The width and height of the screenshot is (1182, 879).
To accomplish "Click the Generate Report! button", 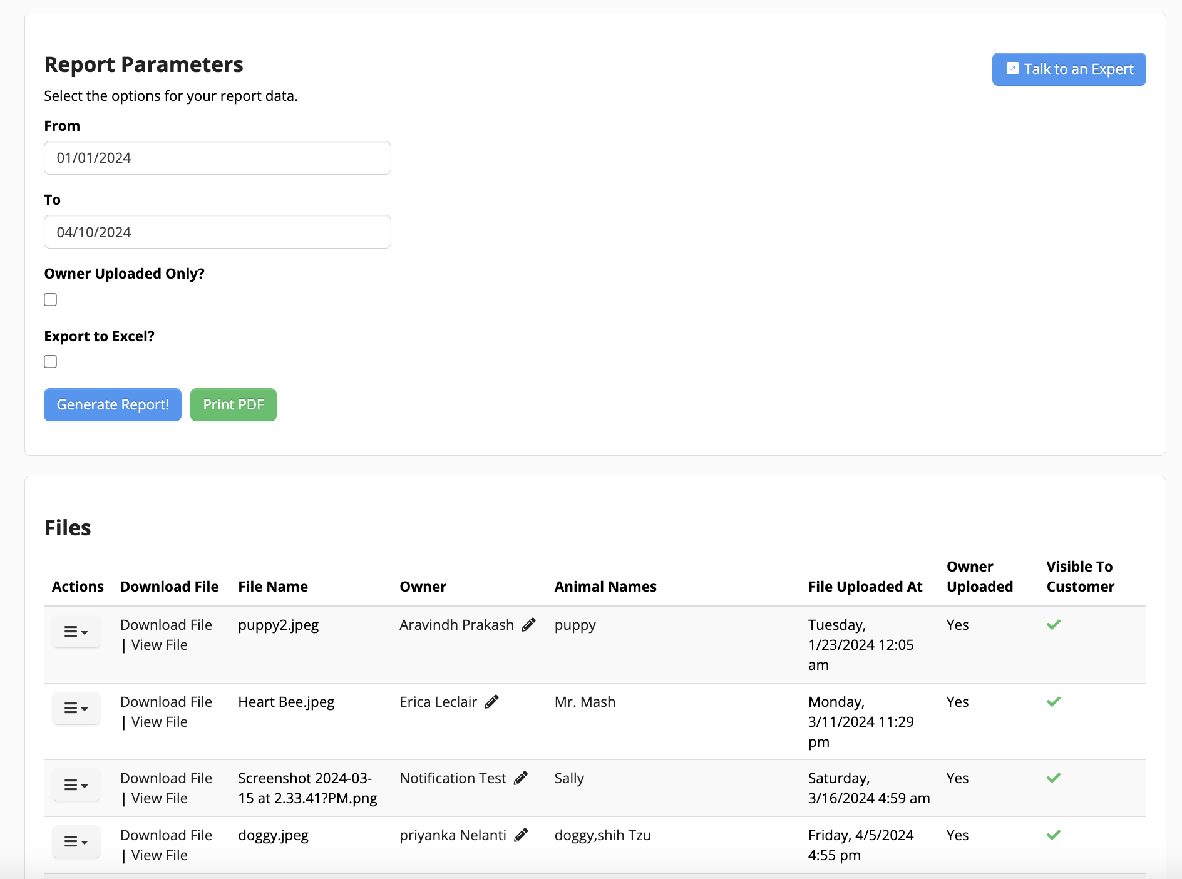I will [113, 404].
